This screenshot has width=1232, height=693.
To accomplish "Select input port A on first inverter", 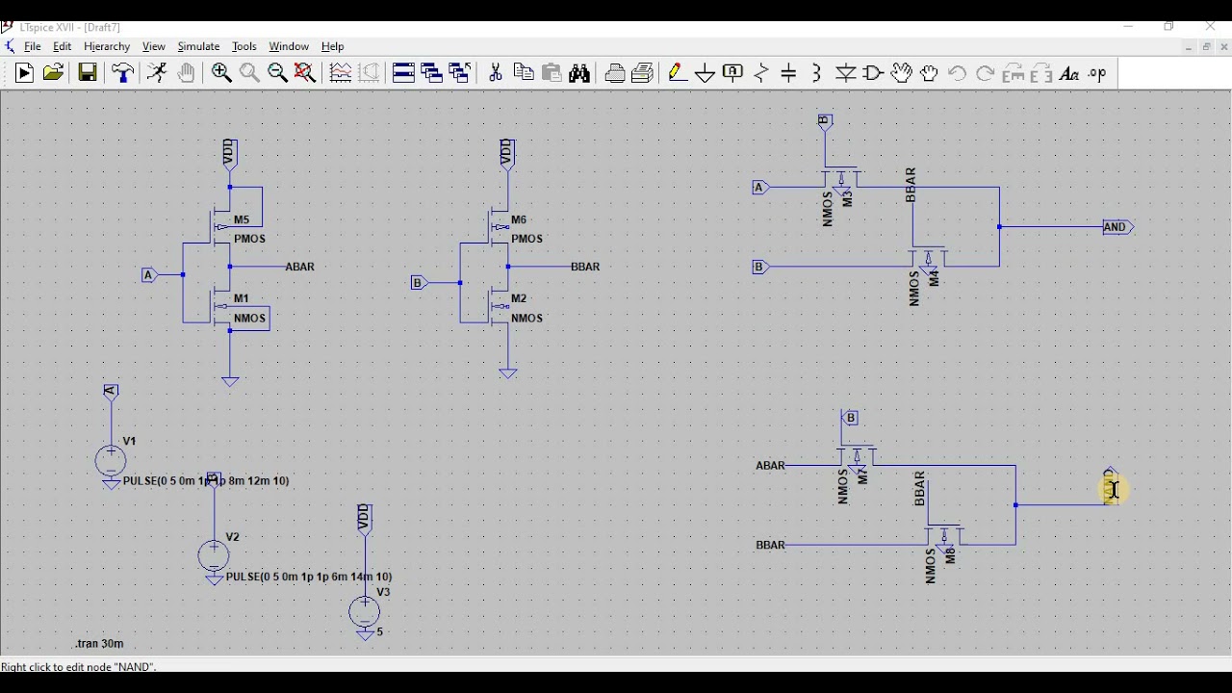I will point(148,275).
